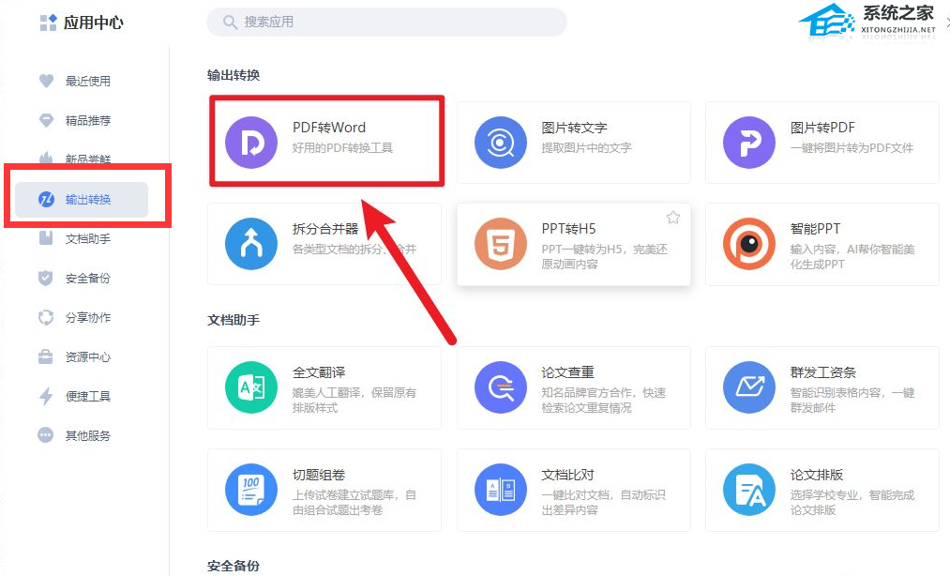Click the lightning icon beside 便捷工具
The height and width of the screenshot is (576, 950).
[46, 396]
